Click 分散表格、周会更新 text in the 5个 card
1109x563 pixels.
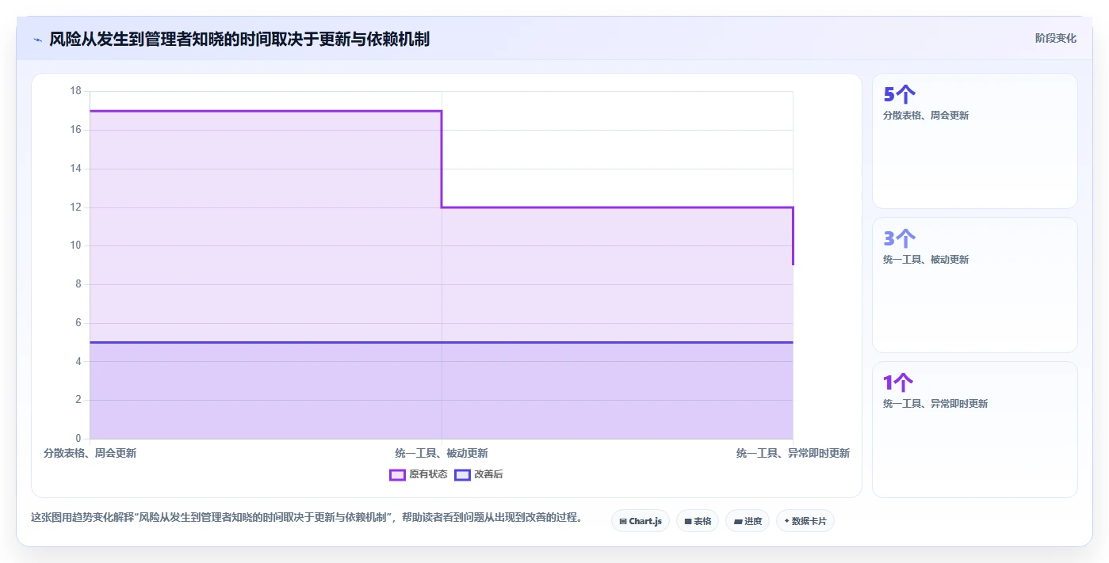[x=926, y=116]
